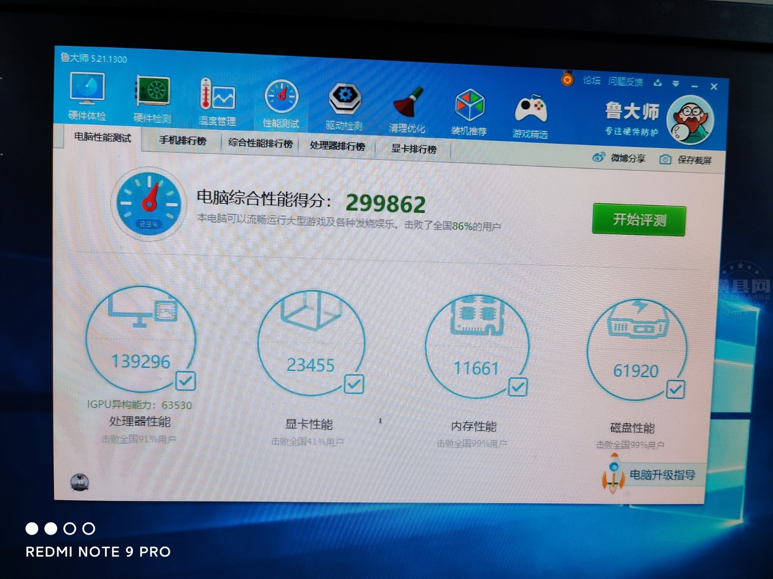Uncheck the 处理器性能 test checkbox
This screenshot has width=773, height=579.
click(x=186, y=381)
